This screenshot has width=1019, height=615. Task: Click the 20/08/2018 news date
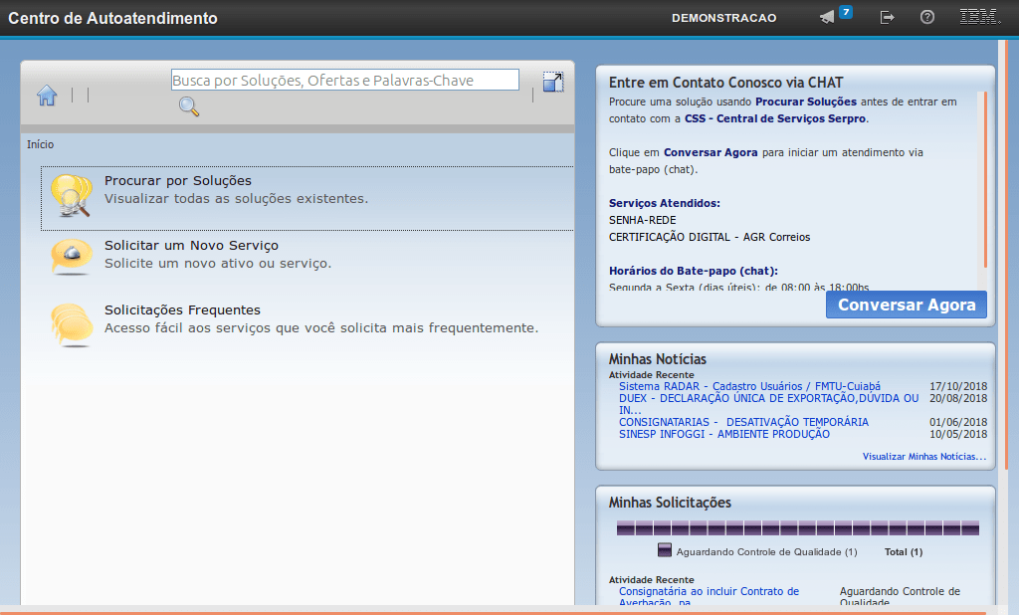click(x=958, y=398)
